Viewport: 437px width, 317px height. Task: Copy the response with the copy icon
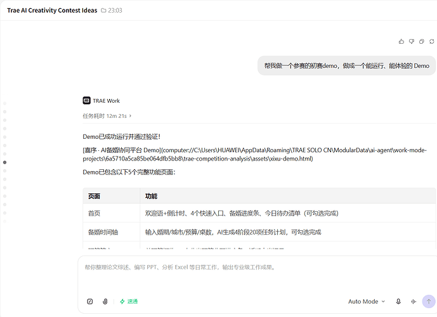click(421, 41)
